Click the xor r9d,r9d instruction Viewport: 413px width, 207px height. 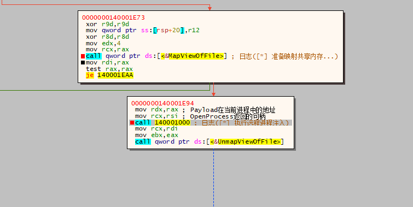(x=107, y=24)
